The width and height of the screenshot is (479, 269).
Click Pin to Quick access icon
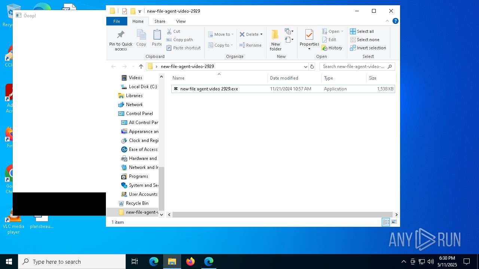point(120,40)
